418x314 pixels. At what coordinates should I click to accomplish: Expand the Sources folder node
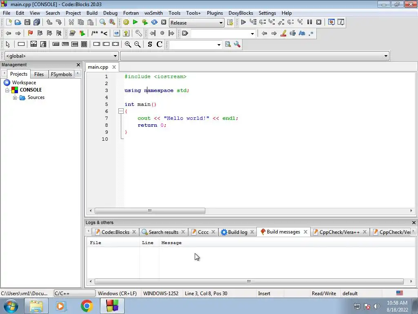[x=15, y=98]
